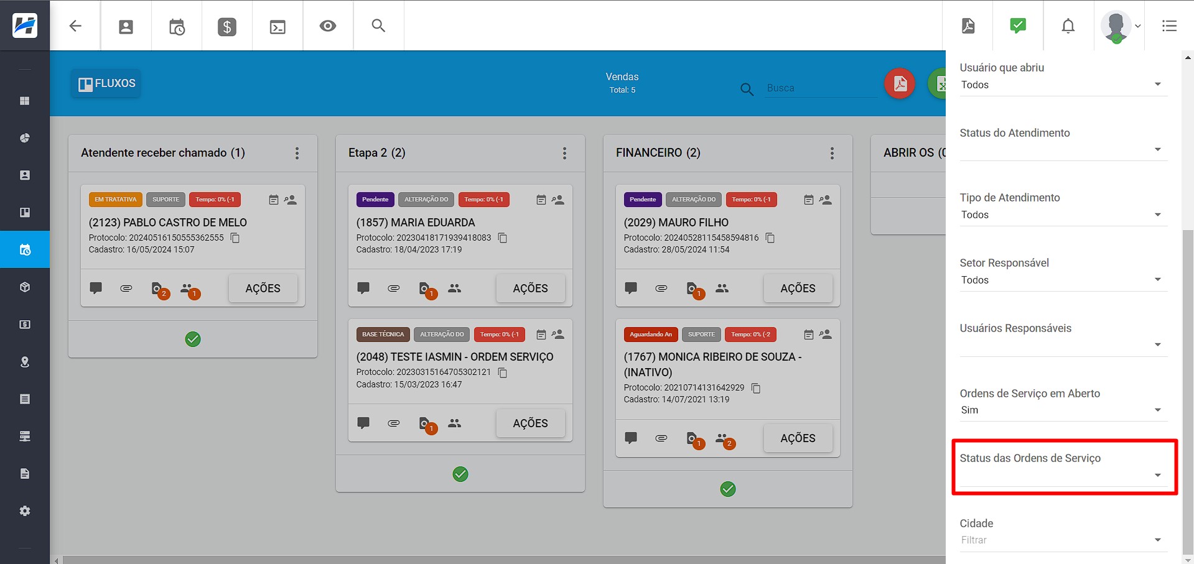Screen dimensions: 1194x564
Task: Open settings gear icon in left sidebar
Action: tap(25, 511)
